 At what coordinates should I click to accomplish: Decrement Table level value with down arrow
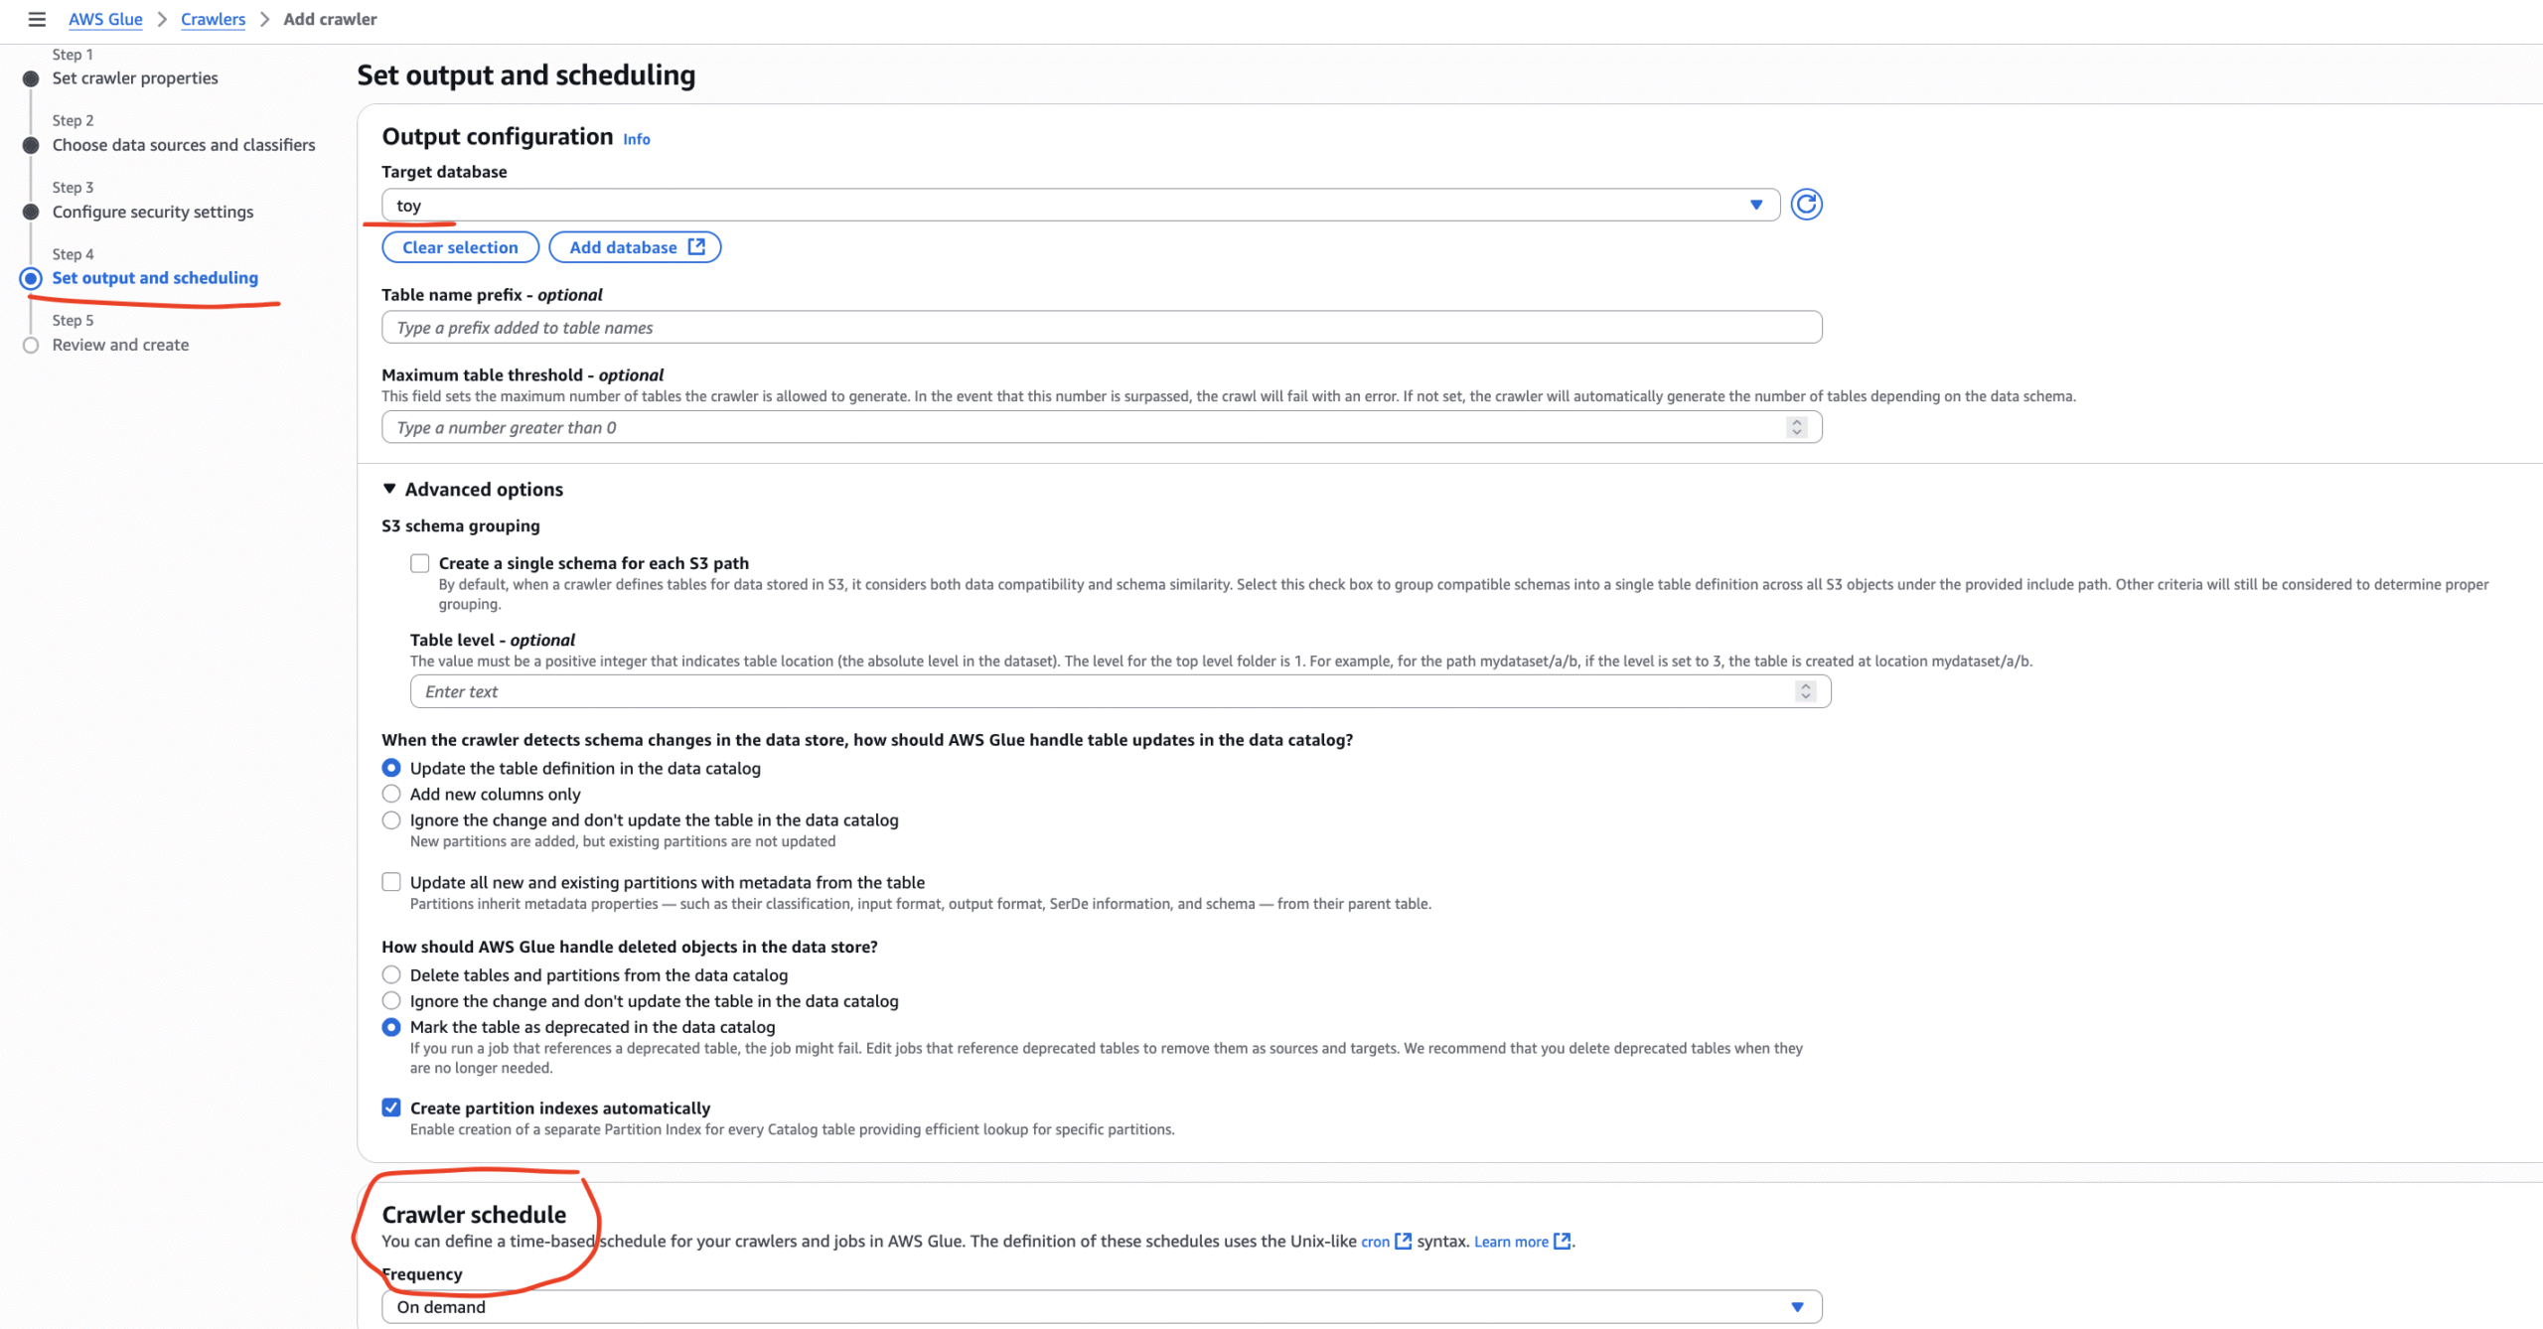click(1804, 696)
